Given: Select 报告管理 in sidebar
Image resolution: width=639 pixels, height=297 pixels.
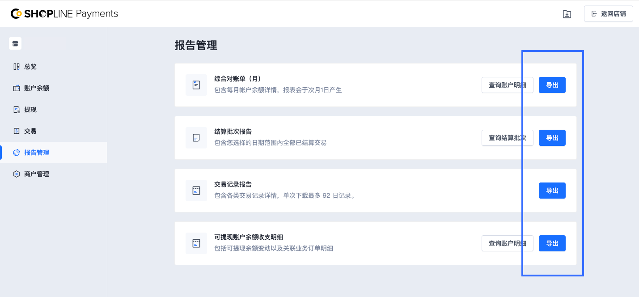Looking at the screenshot, I should pos(36,153).
